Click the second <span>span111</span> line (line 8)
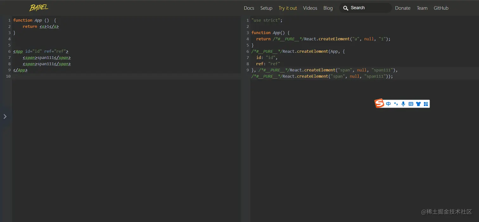The image size is (479, 222). tap(47, 64)
